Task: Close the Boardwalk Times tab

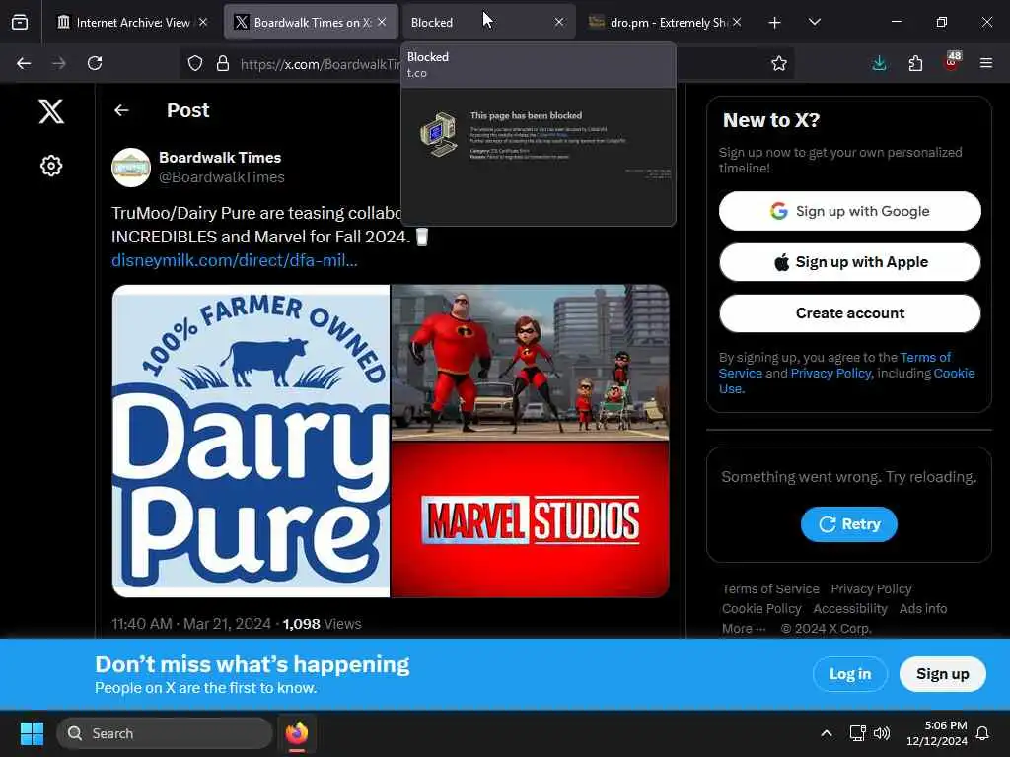Action: 382,22
